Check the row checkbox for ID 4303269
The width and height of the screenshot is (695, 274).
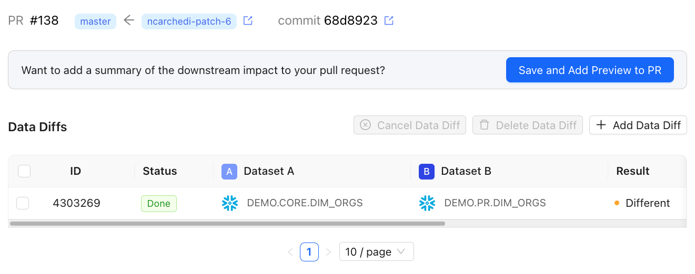tap(23, 203)
